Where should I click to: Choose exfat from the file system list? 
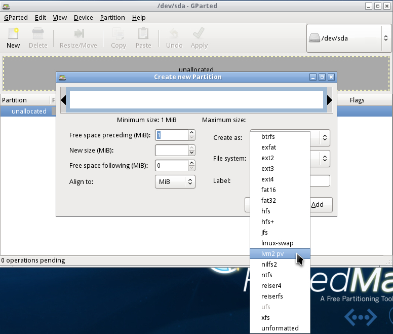280,147
